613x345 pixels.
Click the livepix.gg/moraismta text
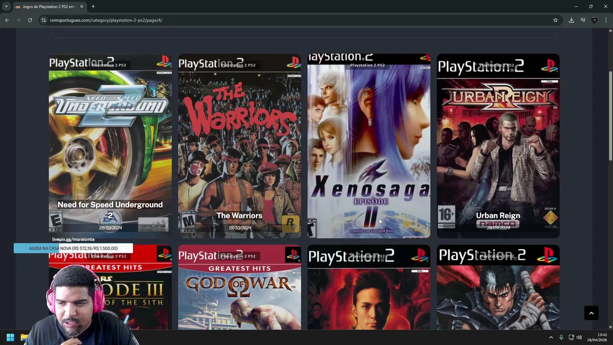tap(73, 239)
